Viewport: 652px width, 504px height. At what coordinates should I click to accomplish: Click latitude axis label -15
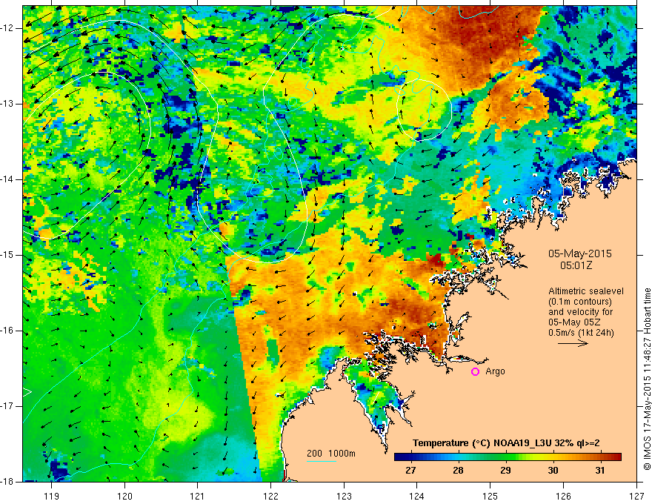[8, 255]
